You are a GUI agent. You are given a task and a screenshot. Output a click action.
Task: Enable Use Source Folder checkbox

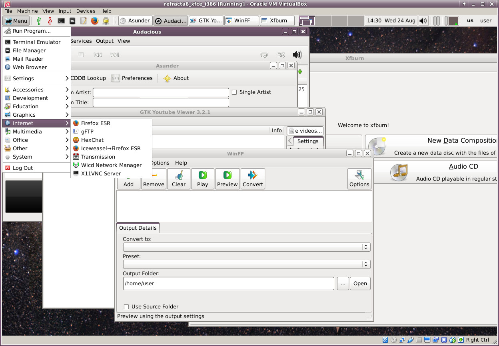tap(126, 307)
